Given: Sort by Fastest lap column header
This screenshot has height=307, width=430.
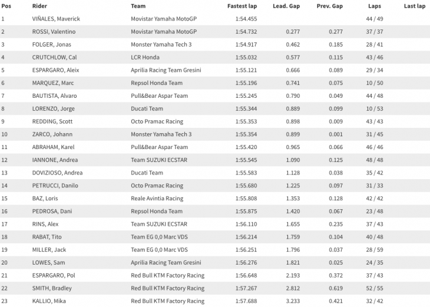Looking at the screenshot, I should coord(242,6).
